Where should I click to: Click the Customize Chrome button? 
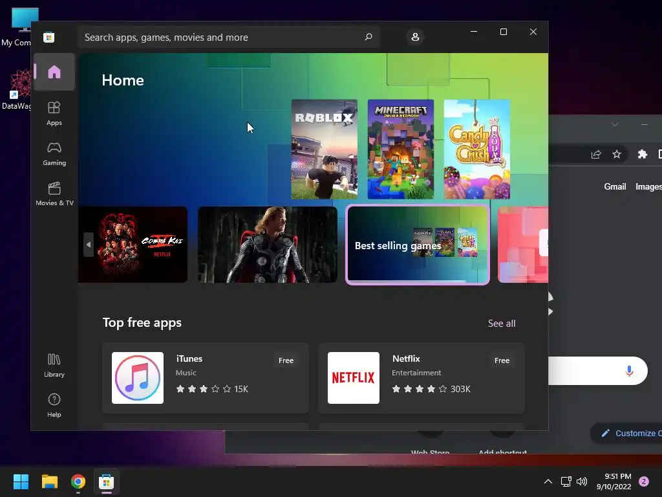pyautogui.click(x=626, y=433)
